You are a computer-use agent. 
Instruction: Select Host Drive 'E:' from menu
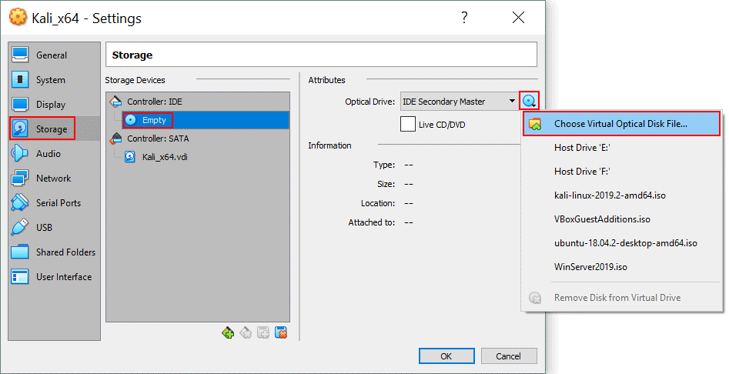click(x=621, y=148)
